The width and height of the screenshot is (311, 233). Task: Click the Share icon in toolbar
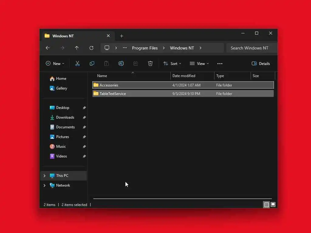136,64
